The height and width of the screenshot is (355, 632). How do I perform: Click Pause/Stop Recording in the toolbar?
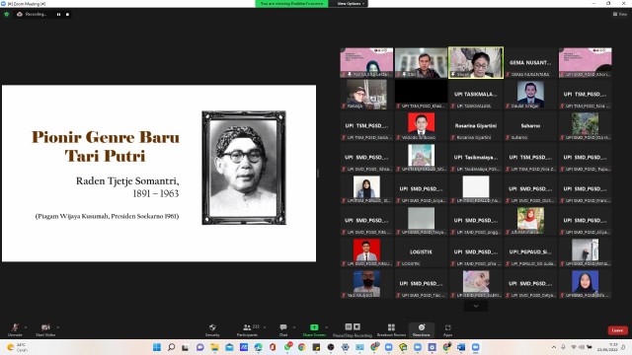coord(353,329)
